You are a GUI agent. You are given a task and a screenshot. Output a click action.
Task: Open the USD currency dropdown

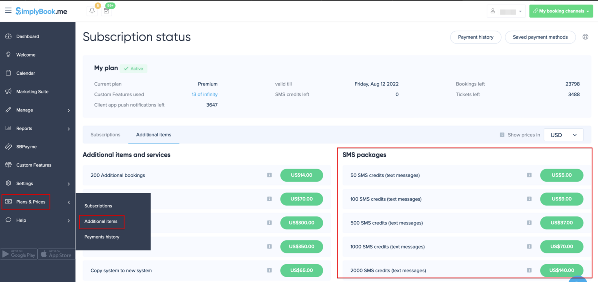click(x=563, y=135)
